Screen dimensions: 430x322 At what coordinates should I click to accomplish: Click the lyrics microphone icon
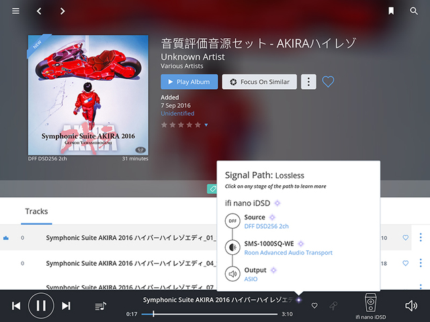pyautogui.click(x=333, y=306)
